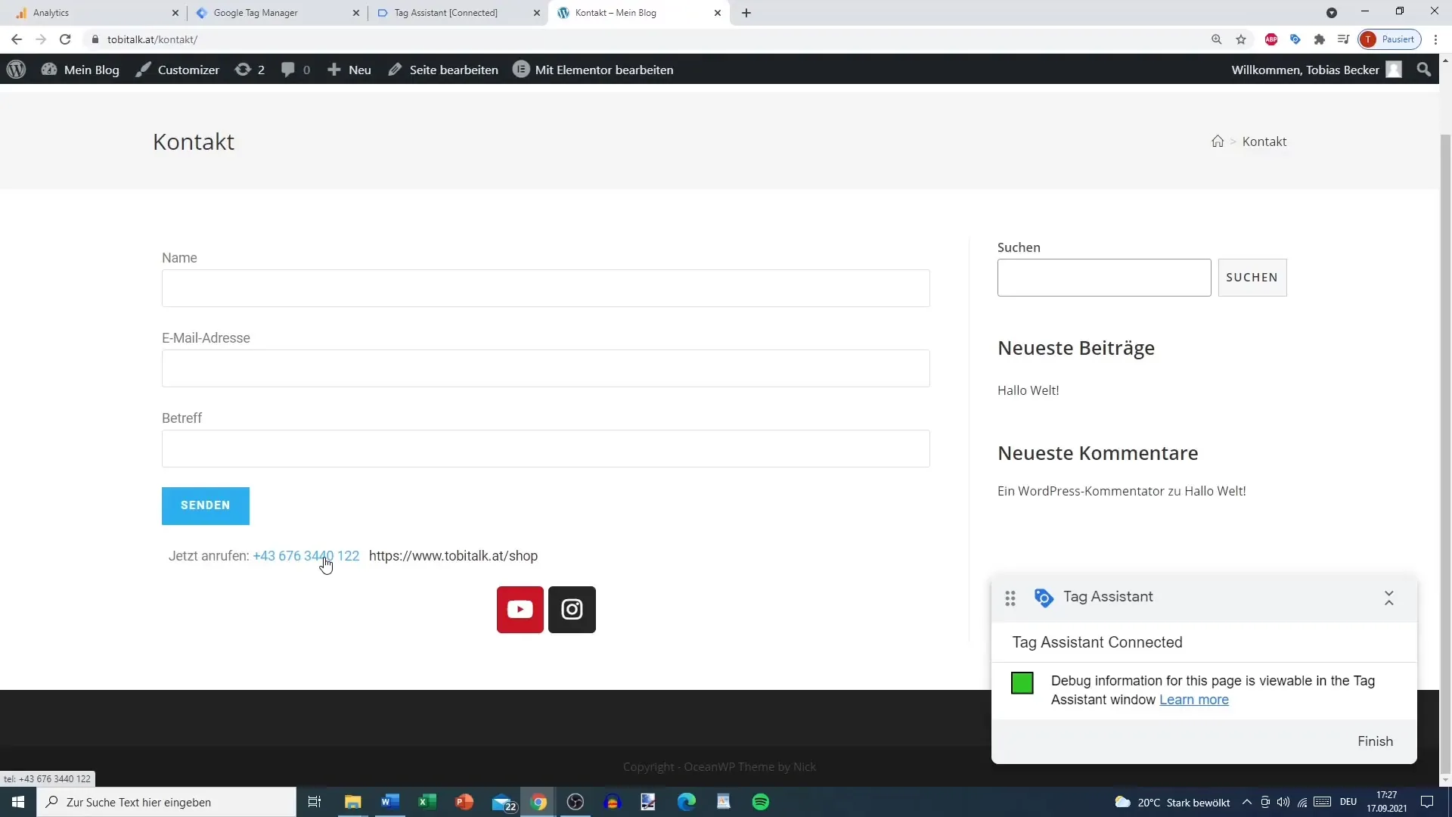
Task: Close the Kontakt – Mein Blog tab
Action: click(x=718, y=13)
